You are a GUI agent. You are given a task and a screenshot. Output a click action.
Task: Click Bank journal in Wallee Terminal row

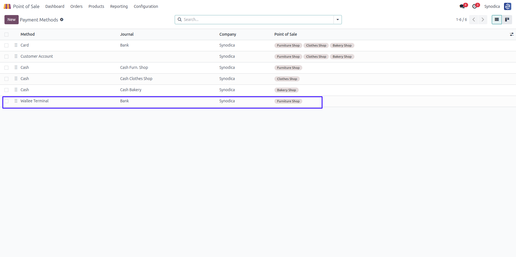[x=125, y=101]
